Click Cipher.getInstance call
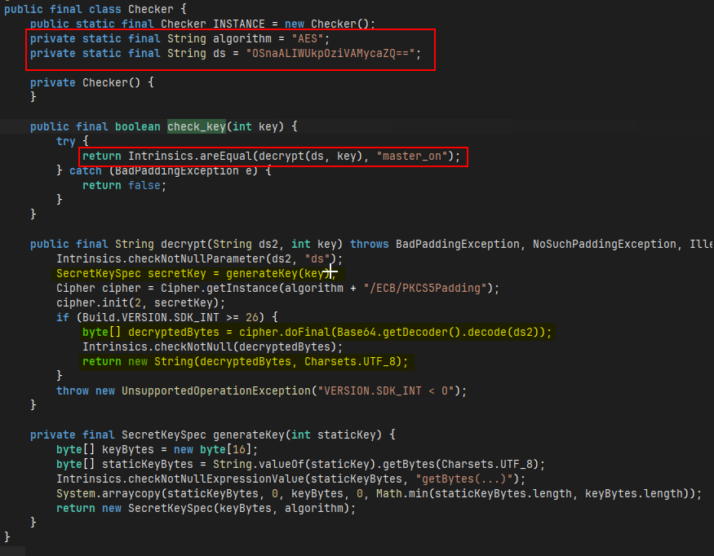 (x=219, y=288)
